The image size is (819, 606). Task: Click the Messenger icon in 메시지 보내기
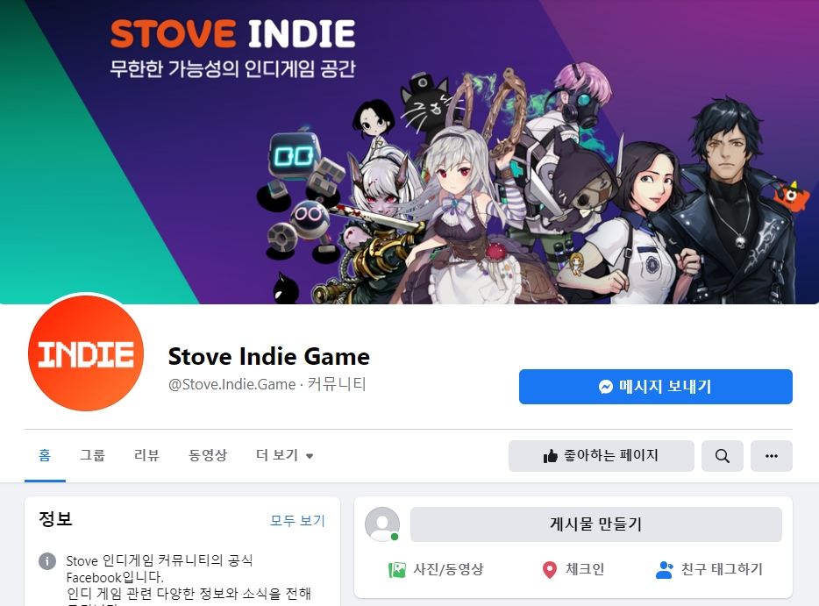[x=605, y=387]
